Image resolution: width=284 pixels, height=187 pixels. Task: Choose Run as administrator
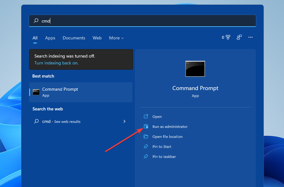pos(170,127)
